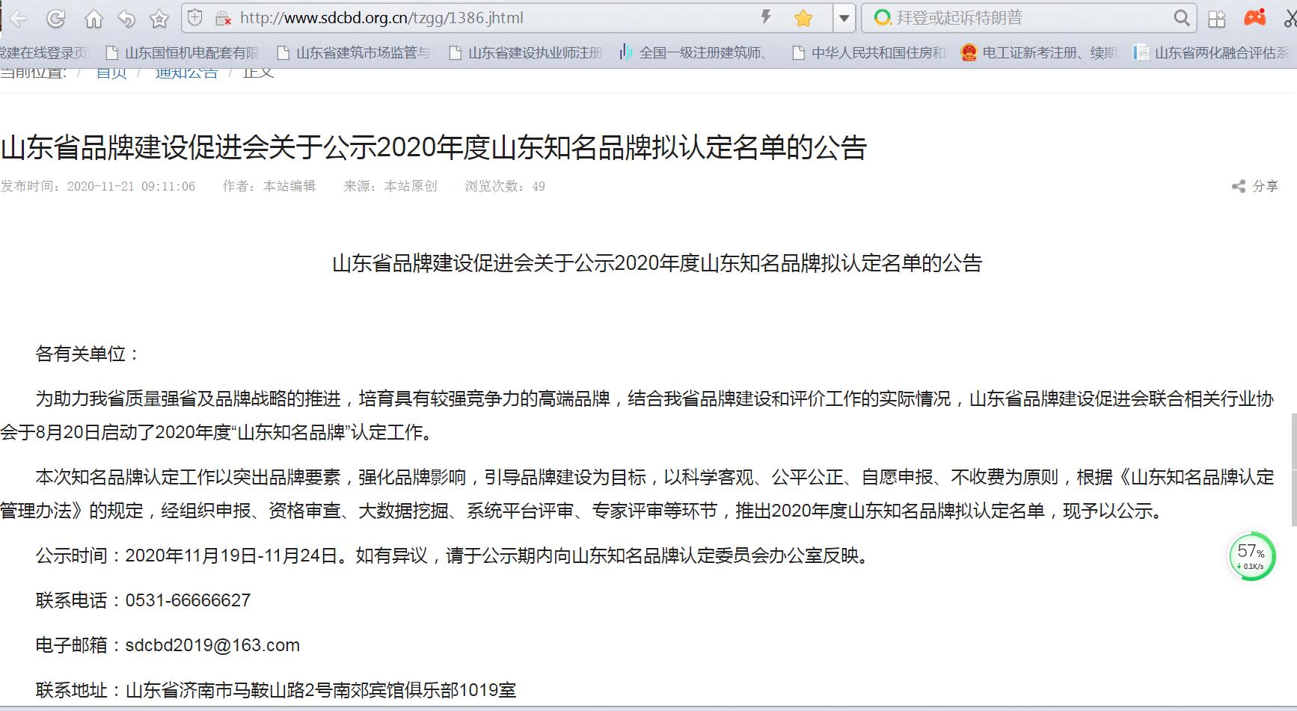The width and height of the screenshot is (1297, 711).
Task: Click the browser refresh button
Action: click(x=56, y=19)
